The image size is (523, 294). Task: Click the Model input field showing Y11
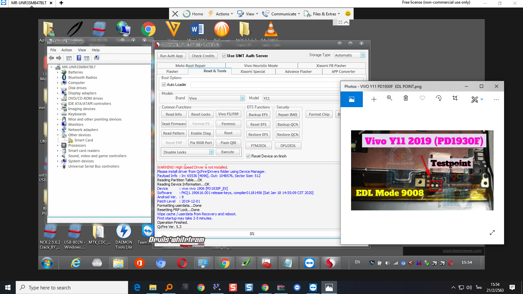click(x=301, y=98)
